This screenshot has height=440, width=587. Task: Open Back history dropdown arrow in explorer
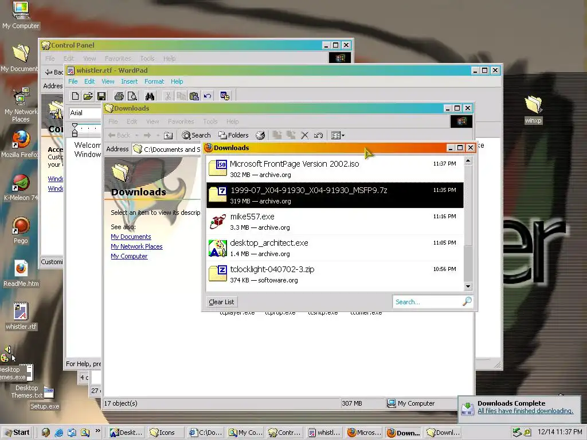pos(136,135)
